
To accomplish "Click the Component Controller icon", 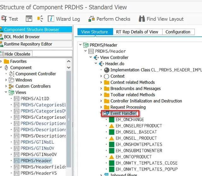I will [x=12, y=74].
